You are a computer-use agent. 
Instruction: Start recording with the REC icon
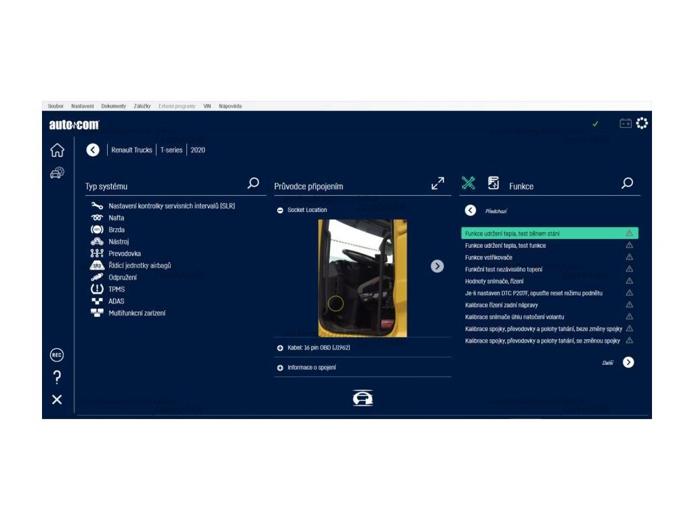tap(57, 355)
